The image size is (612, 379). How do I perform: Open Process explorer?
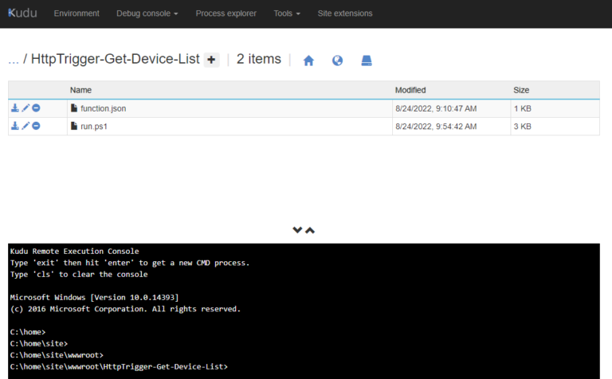226,14
